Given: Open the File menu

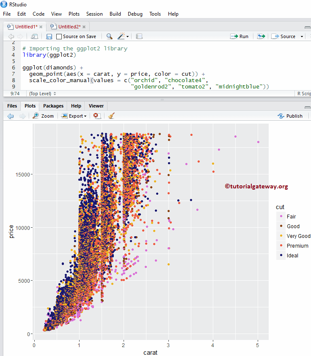Looking at the screenshot, I should [x=7, y=14].
